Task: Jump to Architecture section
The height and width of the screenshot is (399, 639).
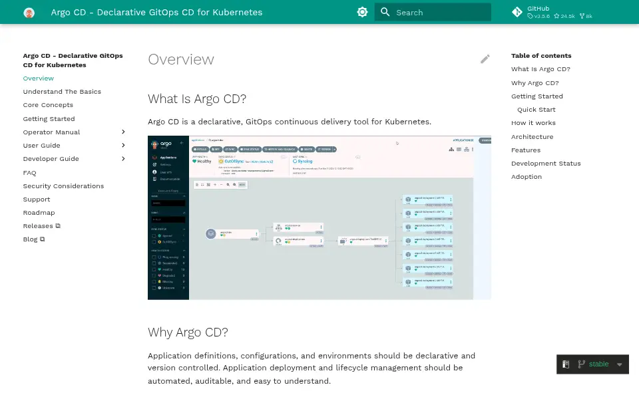Action: 532,137
